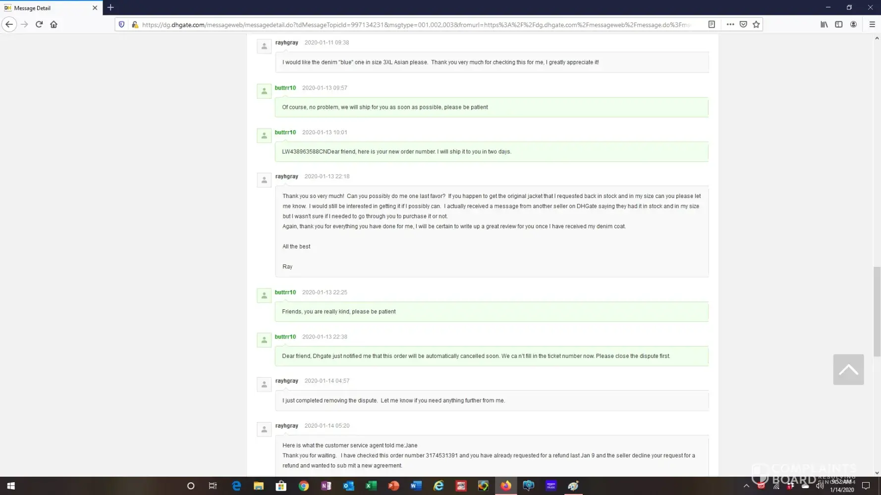
Task: Click the scrollbar down arrow
Action: [x=877, y=473]
